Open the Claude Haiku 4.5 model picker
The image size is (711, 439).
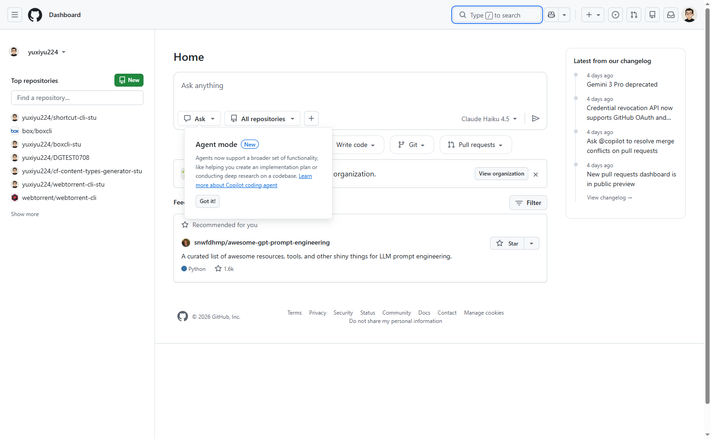click(489, 119)
